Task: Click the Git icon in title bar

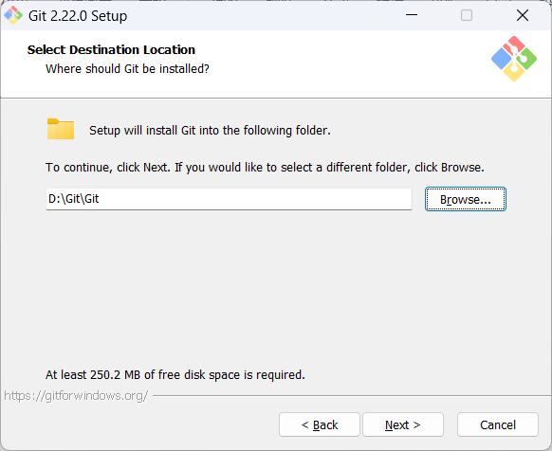Action: pyautogui.click(x=13, y=15)
